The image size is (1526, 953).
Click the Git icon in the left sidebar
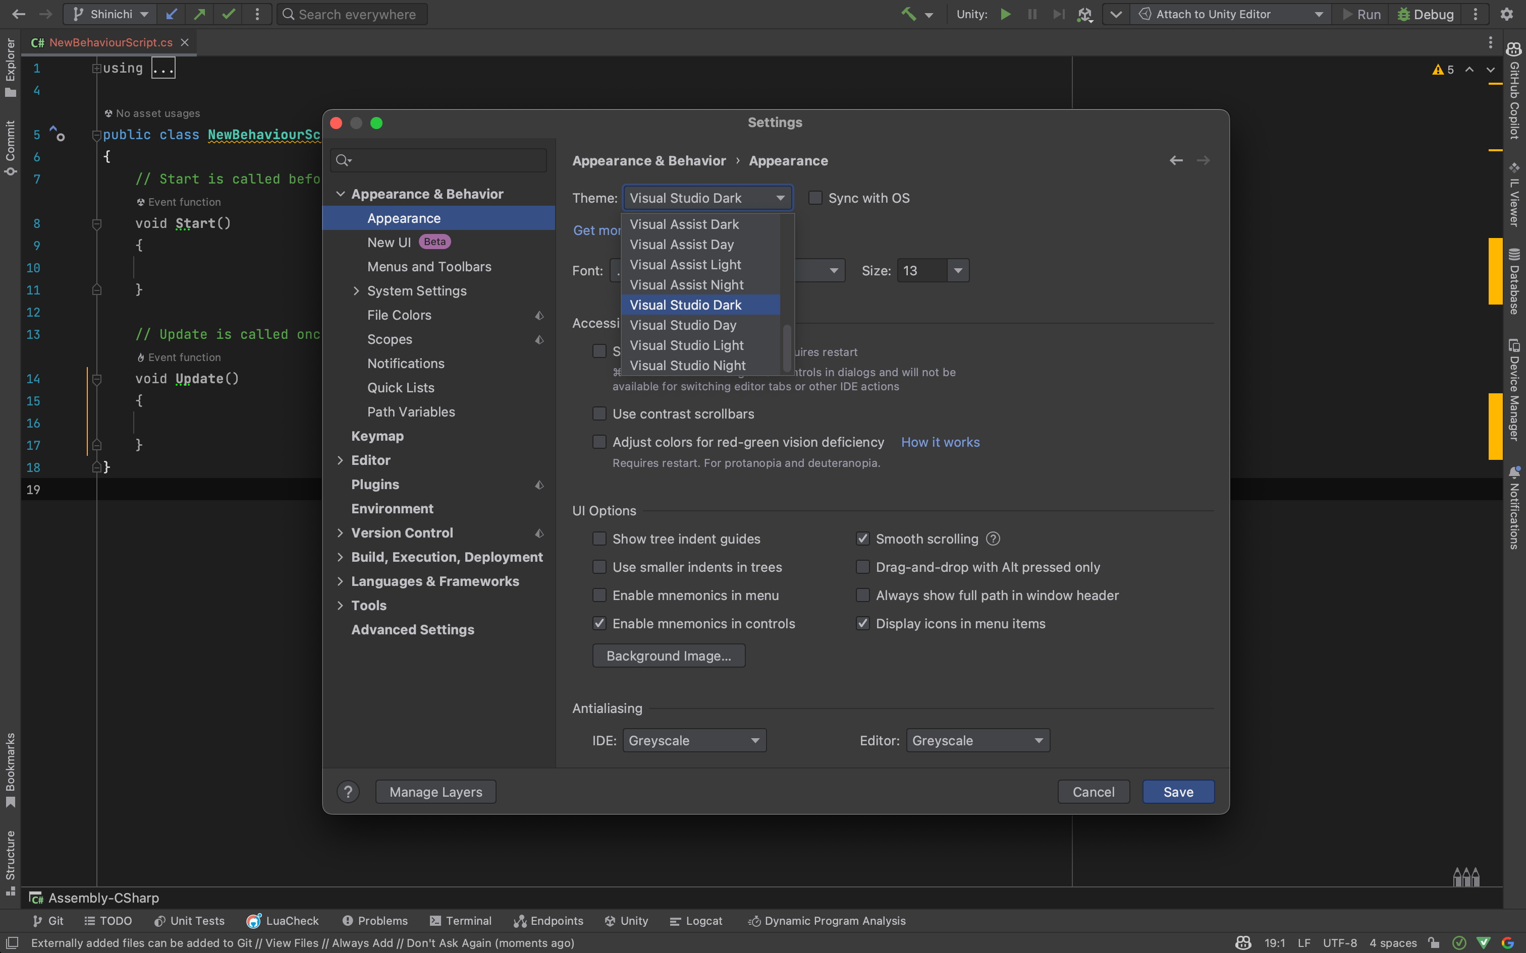pyautogui.click(x=33, y=920)
